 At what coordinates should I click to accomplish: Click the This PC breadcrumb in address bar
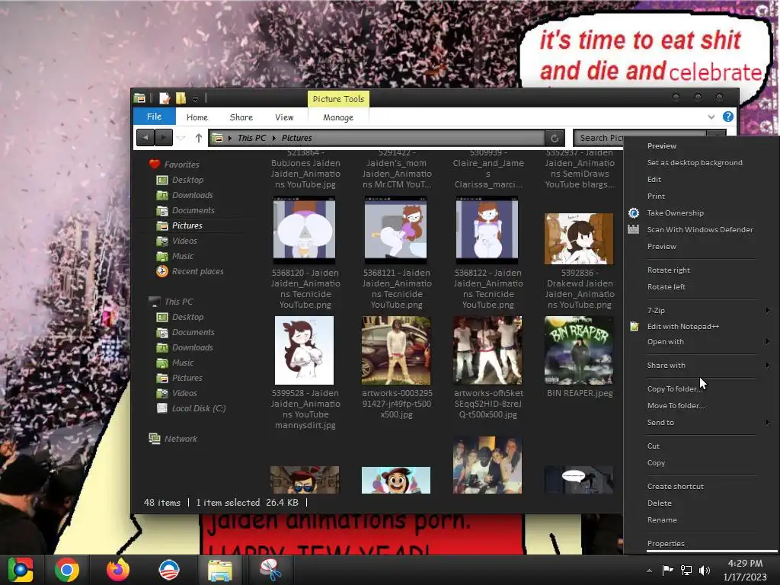251,138
